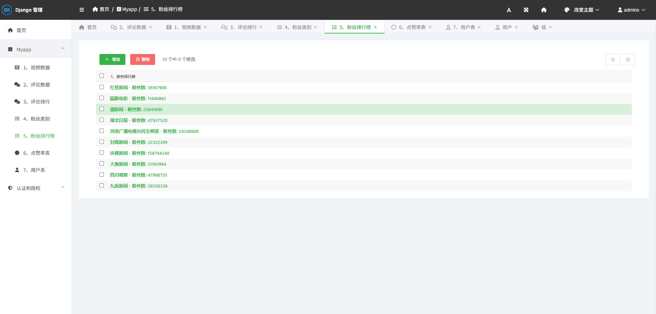Open 湖北日报 - 粉丝数: 47937520 record
656x314 pixels.
pos(139,121)
